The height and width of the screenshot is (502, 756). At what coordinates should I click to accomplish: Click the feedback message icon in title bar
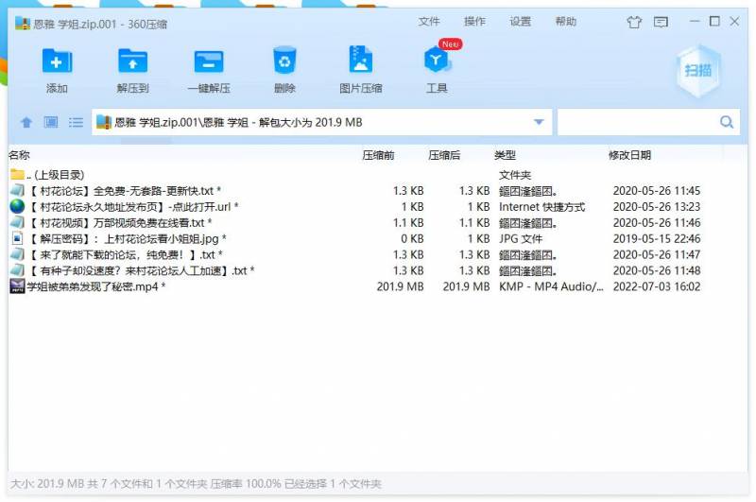point(661,22)
